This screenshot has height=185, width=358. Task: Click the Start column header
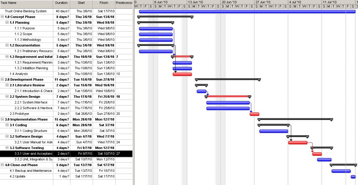(x=81, y=3)
